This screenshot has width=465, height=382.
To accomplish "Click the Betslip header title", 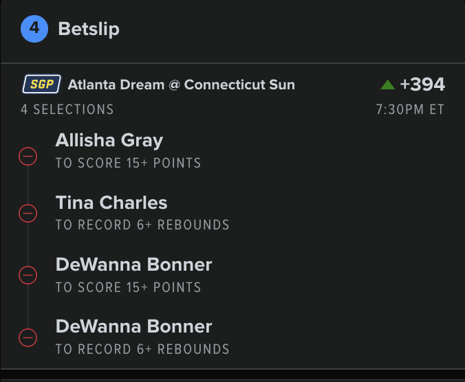I will (89, 30).
